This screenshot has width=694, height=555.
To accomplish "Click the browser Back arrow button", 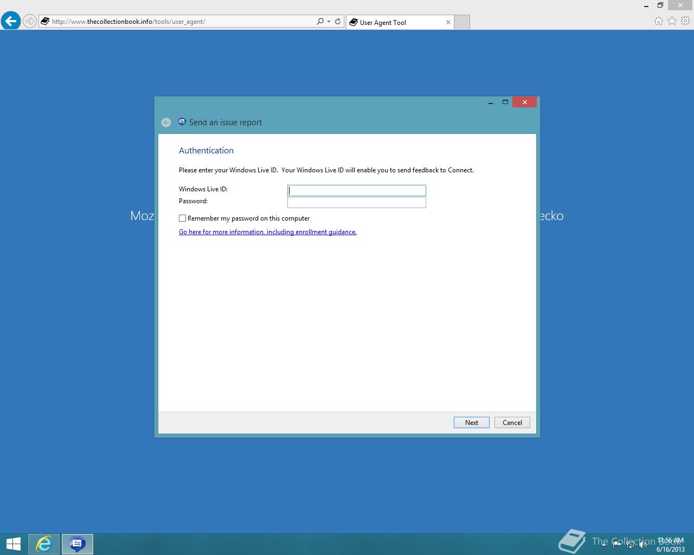I will [x=10, y=21].
